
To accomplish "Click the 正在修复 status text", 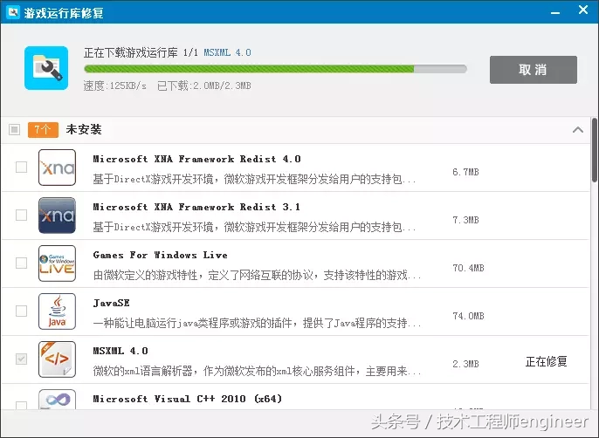I will coord(547,361).
